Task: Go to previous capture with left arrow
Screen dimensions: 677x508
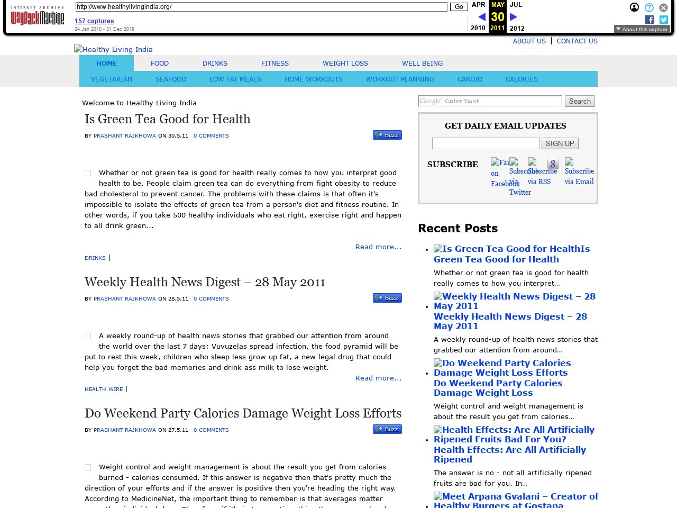Action: click(481, 17)
